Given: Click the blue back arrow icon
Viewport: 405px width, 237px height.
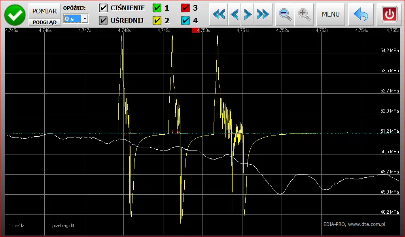Looking at the screenshot, I should click(x=360, y=14).
